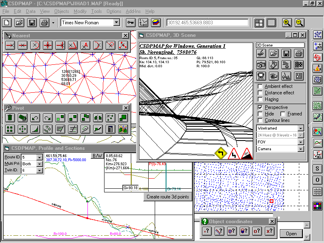Screen dimensions: 324x243
Task: Switch to the four-pane window layout icon
Action: [x=259, y=23]
